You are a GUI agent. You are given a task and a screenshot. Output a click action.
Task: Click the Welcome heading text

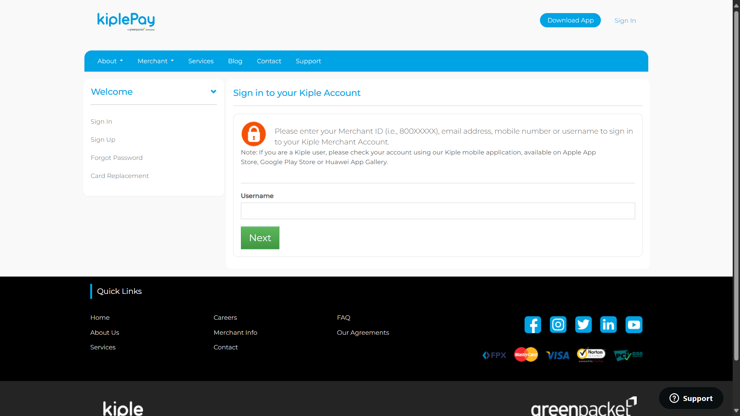[112, 92]
